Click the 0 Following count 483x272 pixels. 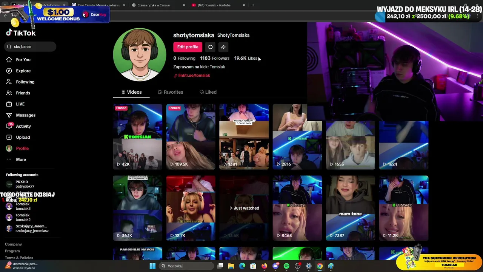[x=184, y=58]
